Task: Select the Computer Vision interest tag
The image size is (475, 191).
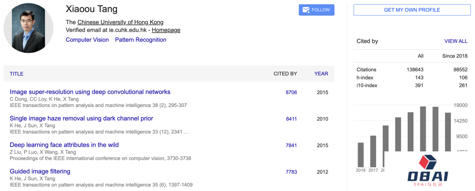Action: pos(87,40)
